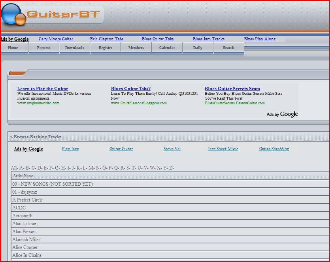Viewport: 330px width, 262px height.
Task: Follow the Eric Clapton Tabs ad link
Action: (107, 39)
